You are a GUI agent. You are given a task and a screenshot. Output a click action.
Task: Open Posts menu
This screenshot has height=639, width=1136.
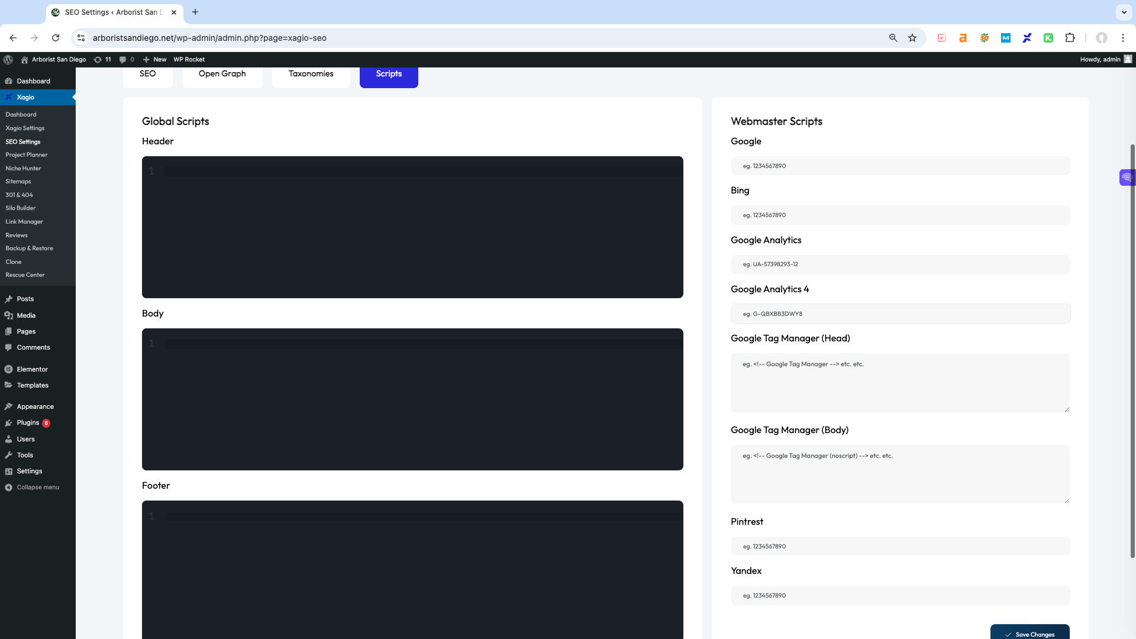click(x=38, y=299)
